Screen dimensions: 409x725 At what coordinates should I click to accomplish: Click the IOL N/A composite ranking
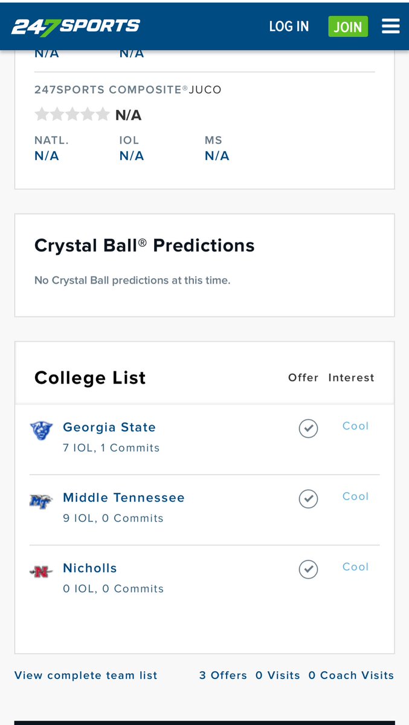[x=131, y=156]
